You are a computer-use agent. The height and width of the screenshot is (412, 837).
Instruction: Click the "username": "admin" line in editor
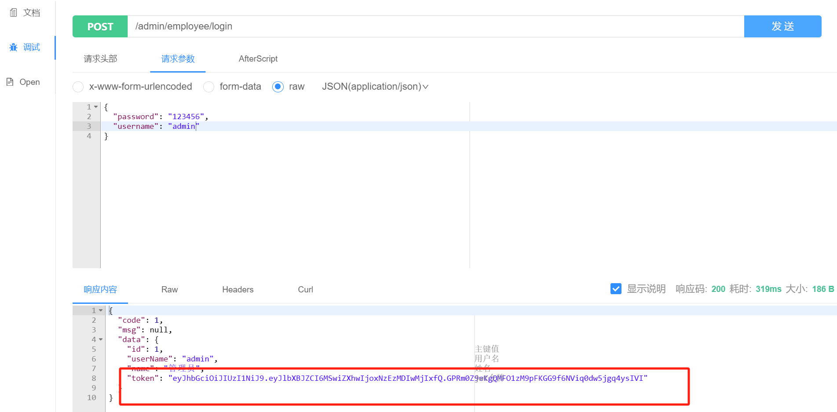click(x=156, y=126)
